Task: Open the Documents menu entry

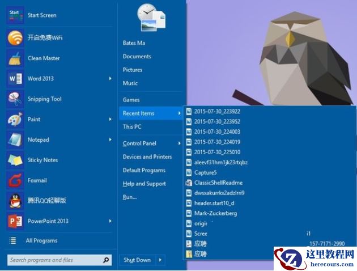Action: [137, 57]
